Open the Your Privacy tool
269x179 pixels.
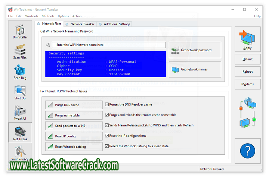(x=20, y=154)
